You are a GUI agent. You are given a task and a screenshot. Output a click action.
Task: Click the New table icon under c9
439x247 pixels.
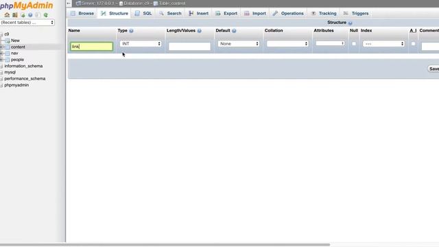(8, 41)
